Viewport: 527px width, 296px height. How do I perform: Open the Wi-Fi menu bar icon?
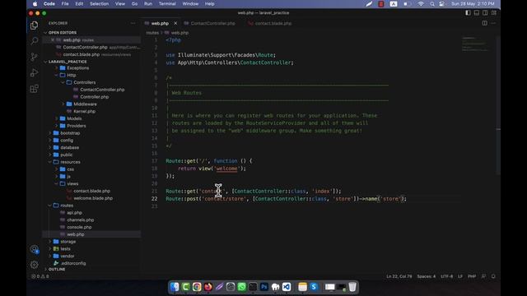pyautogui.click(x=421, y=4)
